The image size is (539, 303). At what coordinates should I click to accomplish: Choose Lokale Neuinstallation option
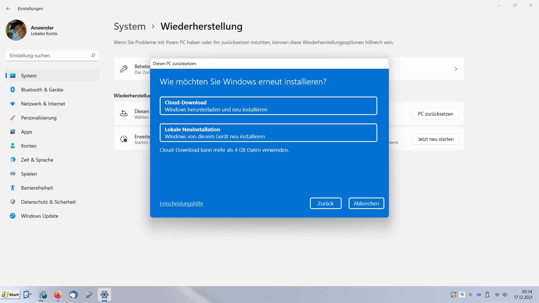268,133
